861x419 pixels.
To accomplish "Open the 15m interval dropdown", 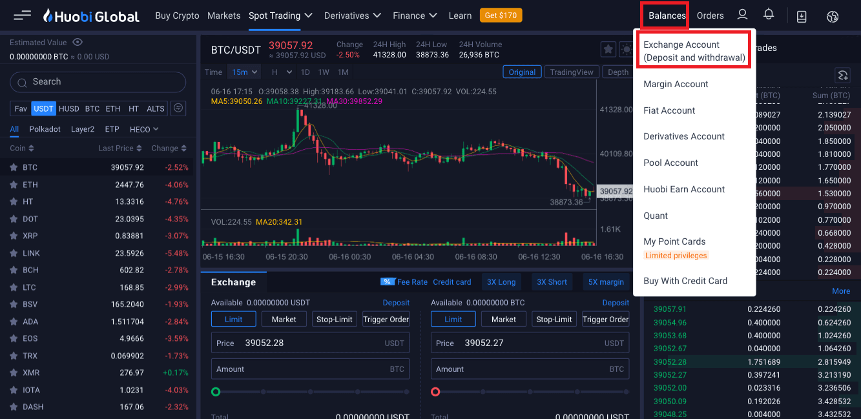I will [x=244, y=72].
